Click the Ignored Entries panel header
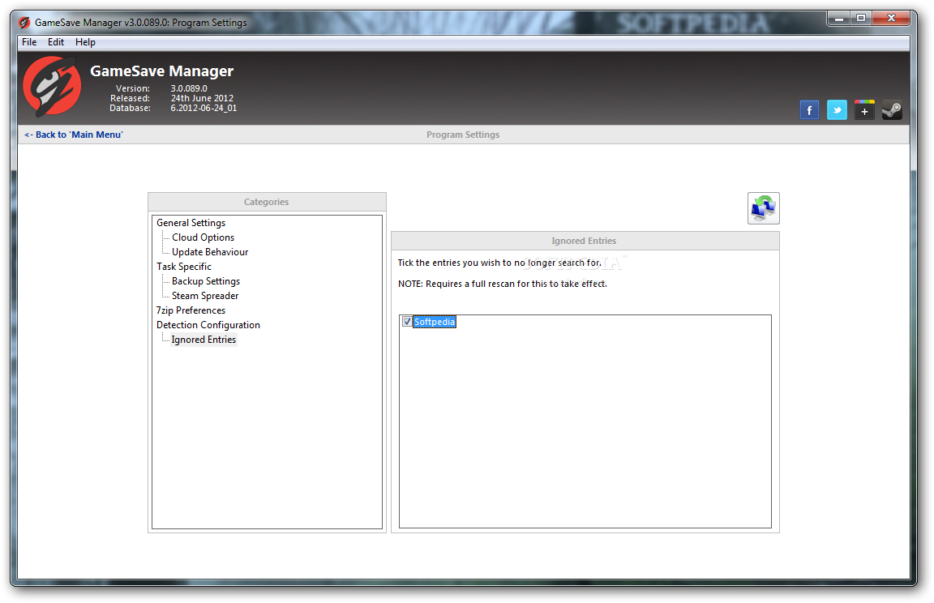Image resolution: width=934 pixels, height=603 pixels. tap(585, 241)
